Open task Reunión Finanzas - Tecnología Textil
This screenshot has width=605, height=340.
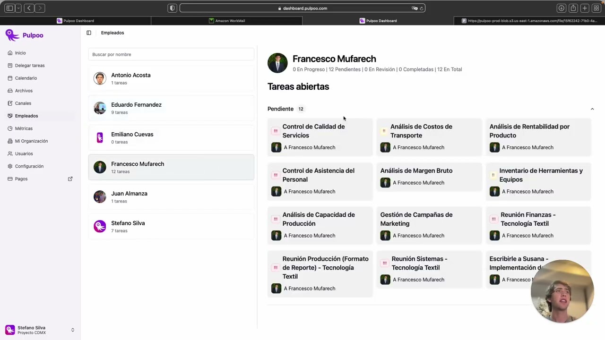point(538,225)
